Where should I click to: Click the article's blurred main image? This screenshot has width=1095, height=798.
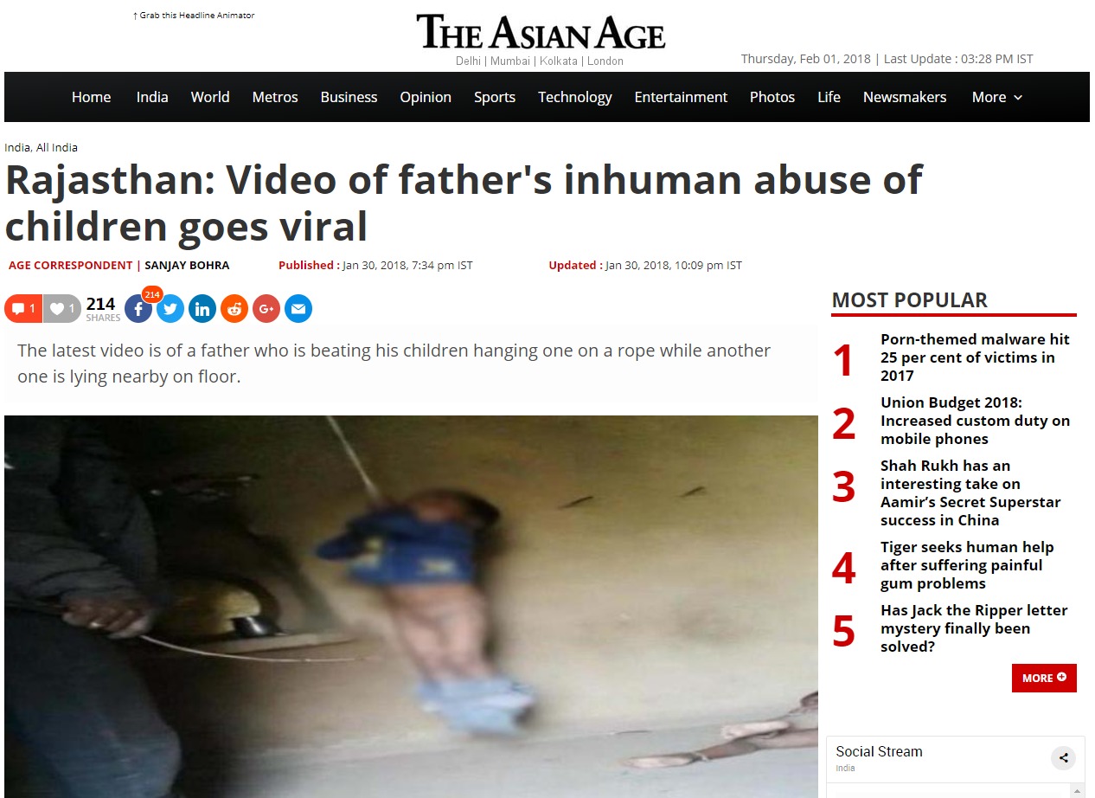[411, 606]
